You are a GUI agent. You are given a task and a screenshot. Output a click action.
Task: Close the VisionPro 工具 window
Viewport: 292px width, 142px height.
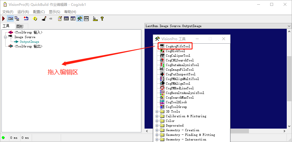click(x=224, y=39)
